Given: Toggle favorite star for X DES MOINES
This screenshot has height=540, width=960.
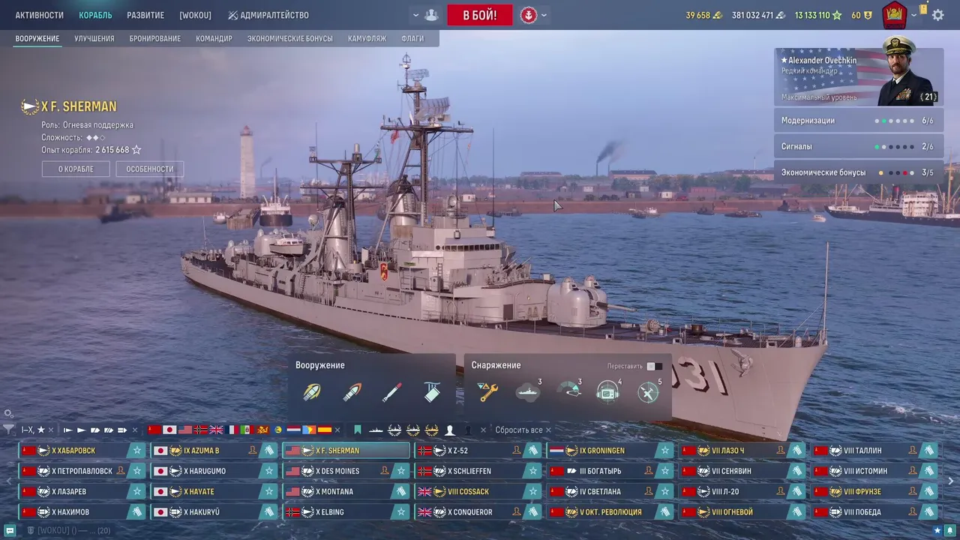Looking at the screenshot, I should point(400,471).
